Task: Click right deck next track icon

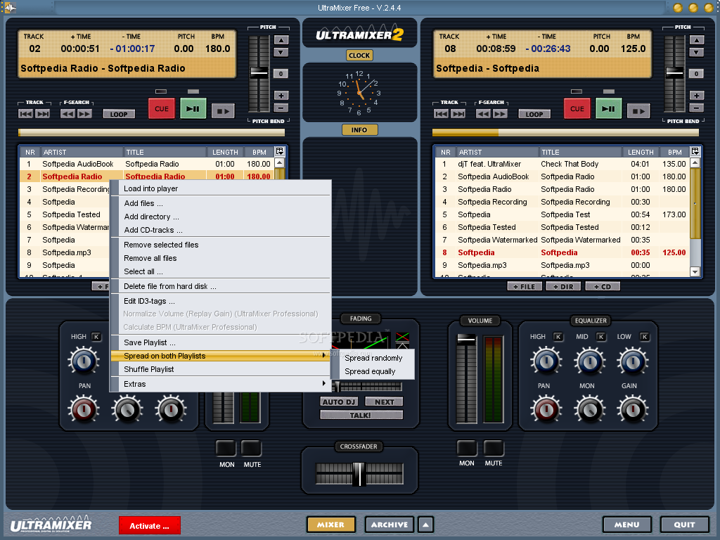Action: (458, 114)
